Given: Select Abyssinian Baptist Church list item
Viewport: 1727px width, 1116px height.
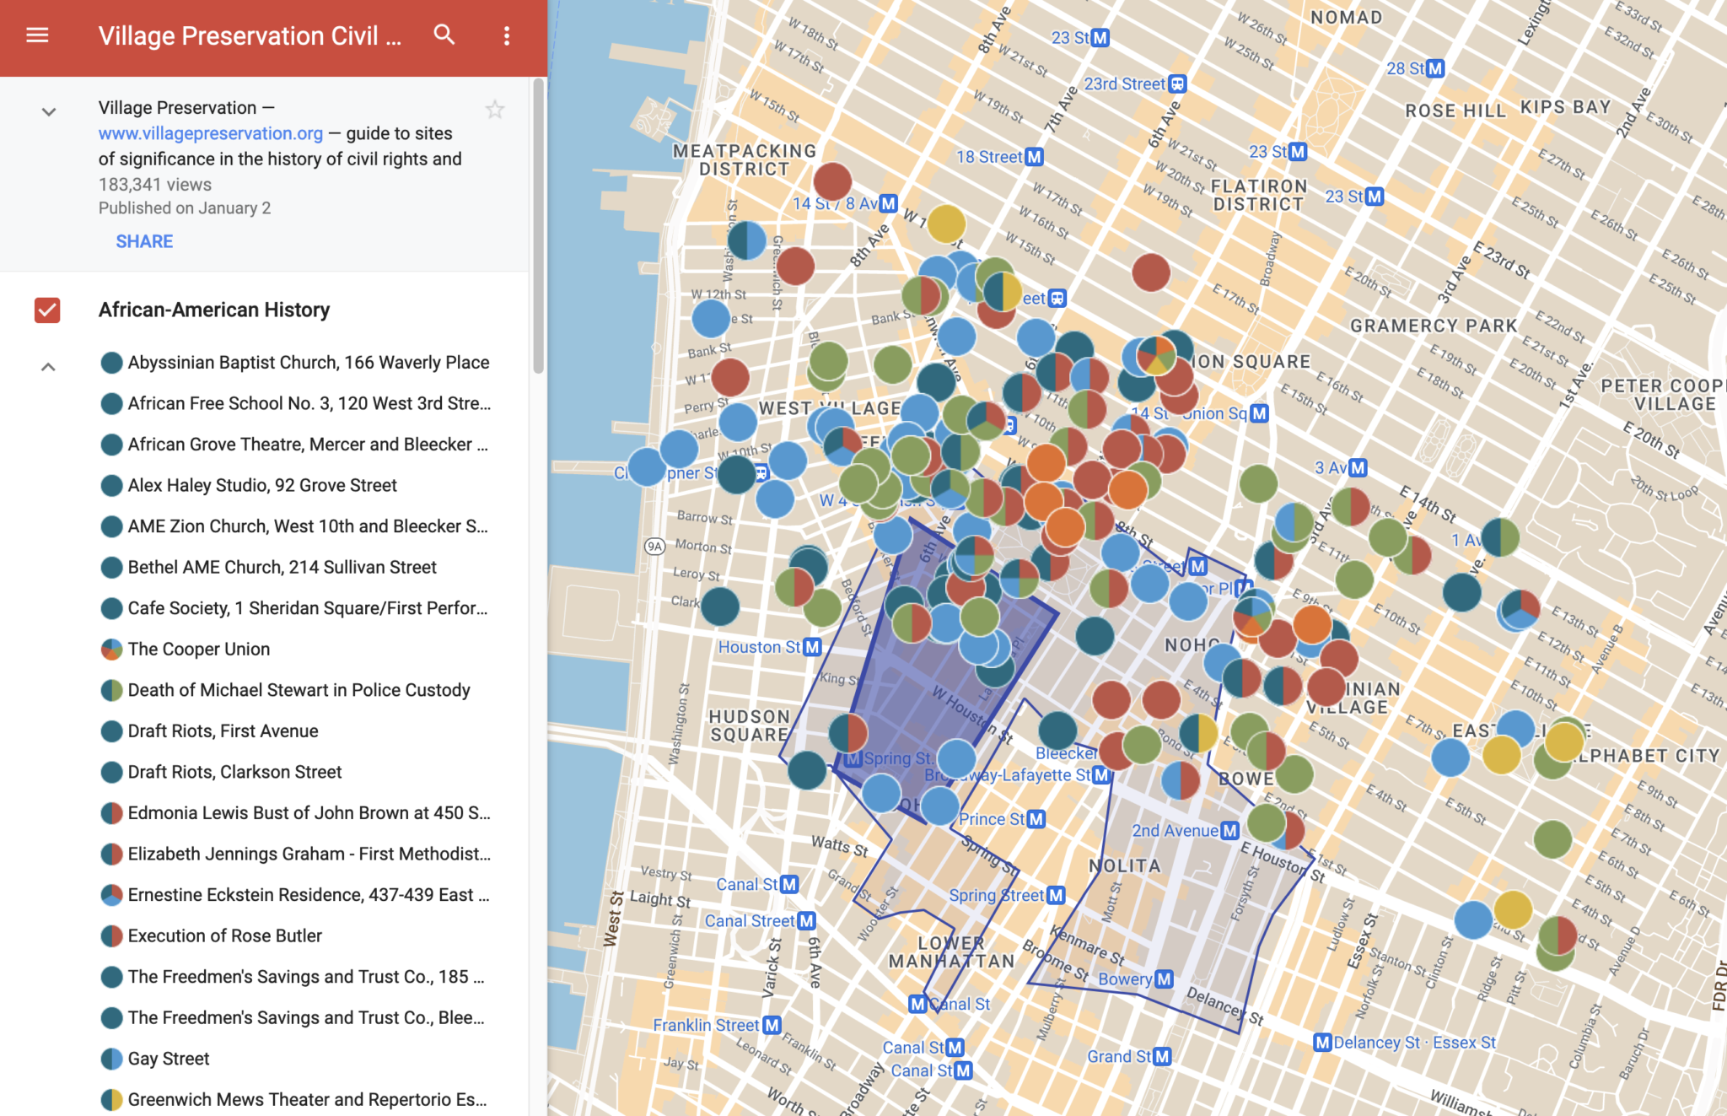Looking at the screenshot, I should tap(308, 363).
